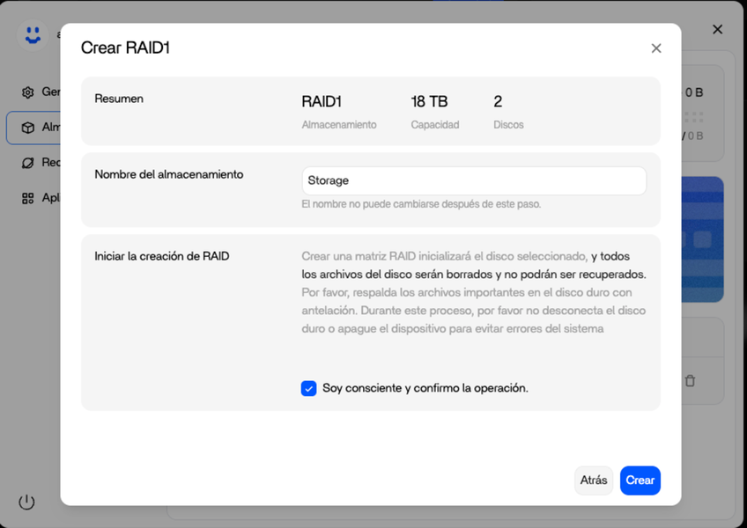Close the background settings window
Viewport: 747px width, 528px height.
[x=717, y=30]
